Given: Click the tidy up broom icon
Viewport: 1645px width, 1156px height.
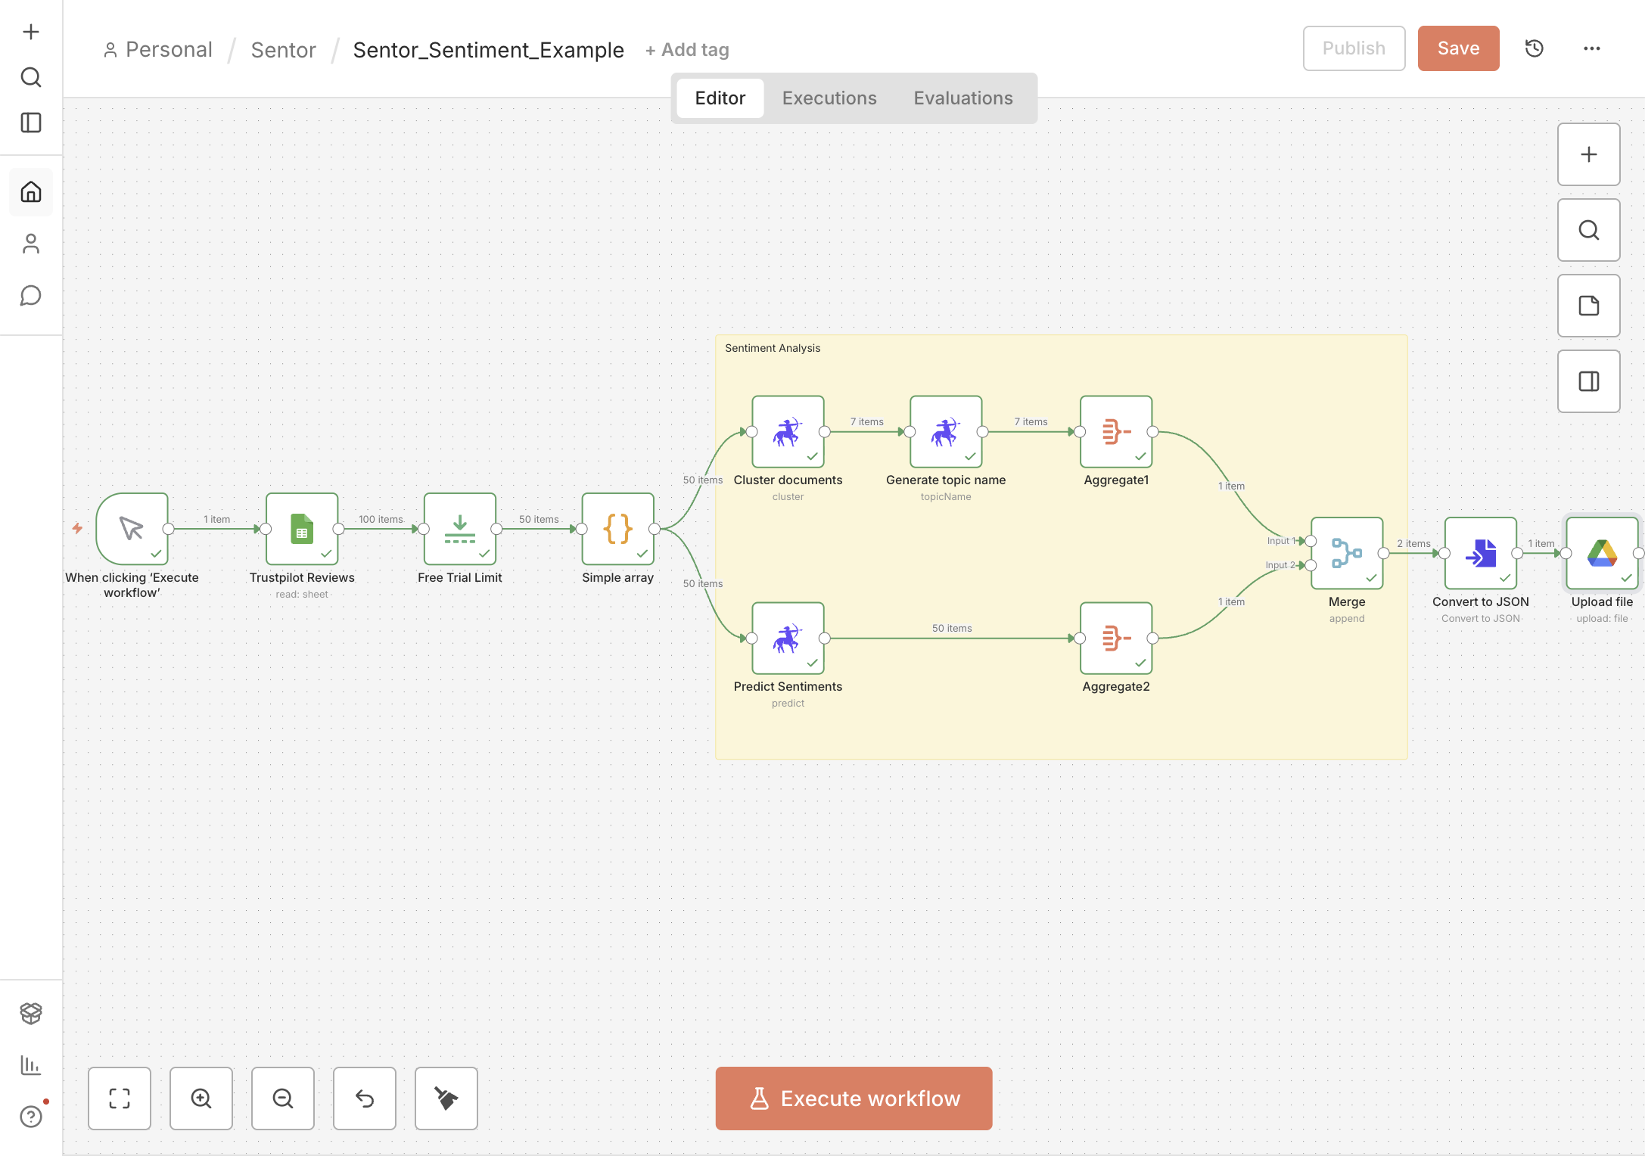Looking at the screenshot, I should (446, 1099).
